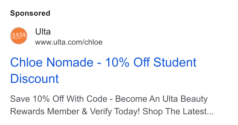Click 'Become An Ulta Beauty' description text
The width and height of the screenshot is (238, 125).
161,99
